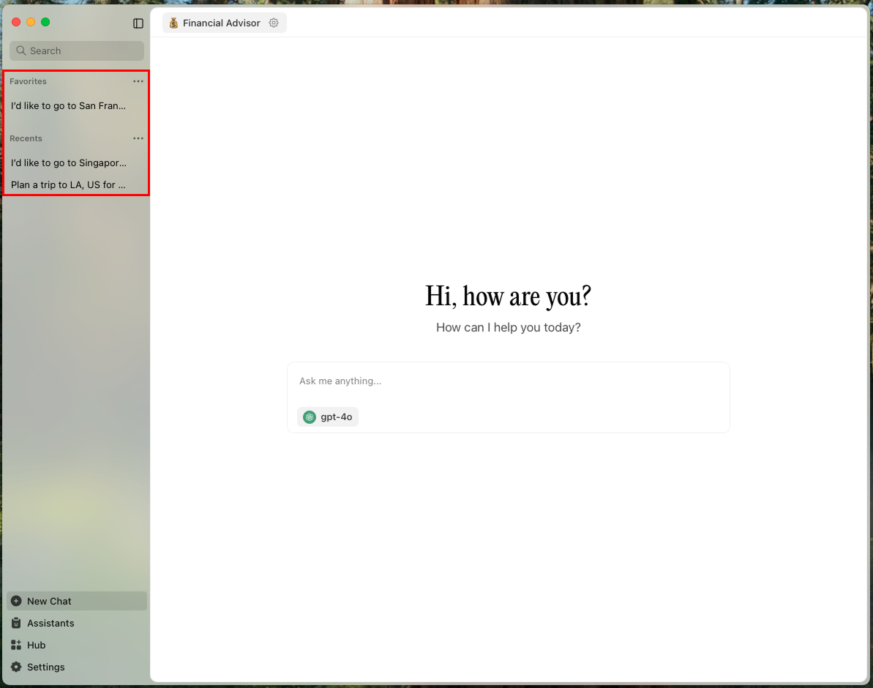Screen dimensions: 873x688
Task: Open Settings at the sidebar bottom
Action: coord(45,667)
